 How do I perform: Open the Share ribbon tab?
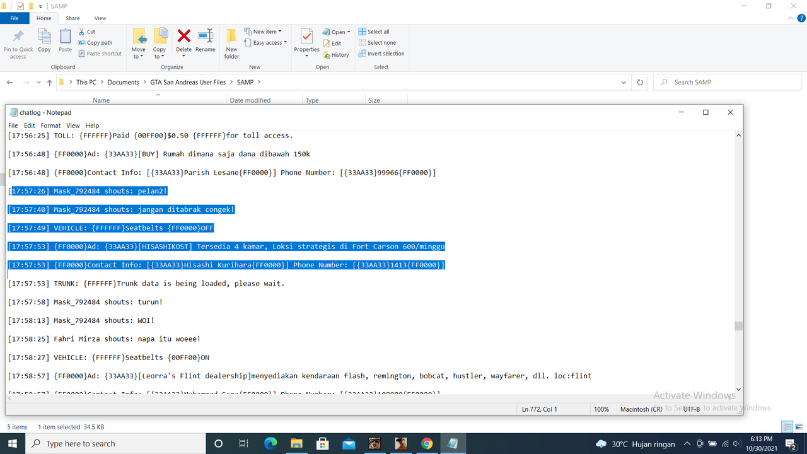[73, 18]
